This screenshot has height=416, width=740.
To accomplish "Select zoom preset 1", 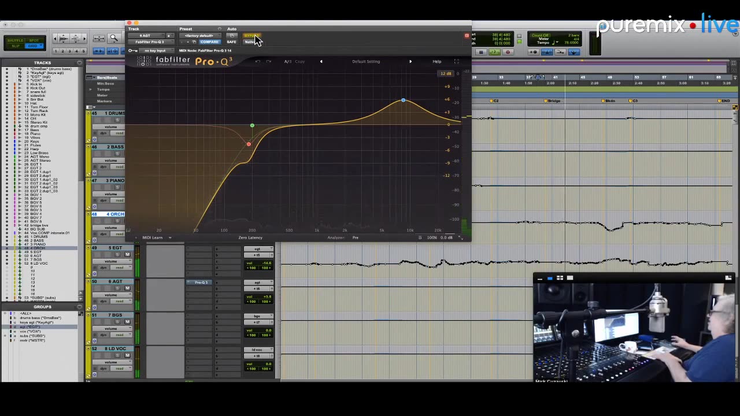I will (55, 51).
